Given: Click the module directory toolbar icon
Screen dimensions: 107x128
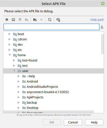Looking at the screenshot, I should (26, 20).
